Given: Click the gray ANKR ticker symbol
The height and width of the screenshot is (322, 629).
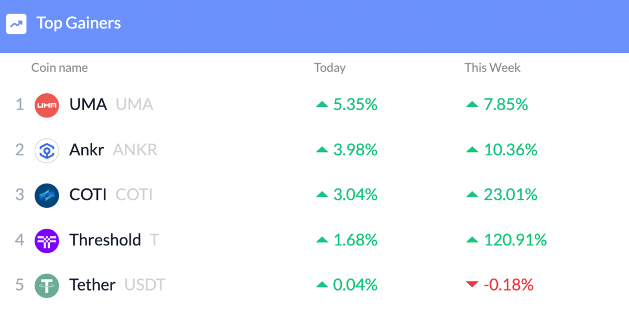Looking at the screenshot, I should [135, 150].
